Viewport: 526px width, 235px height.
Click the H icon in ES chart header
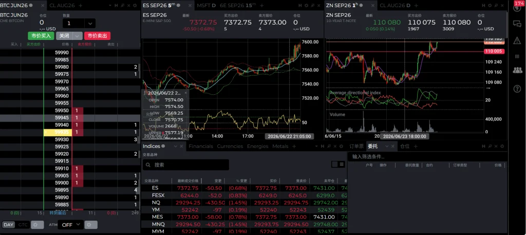[300, 5]
